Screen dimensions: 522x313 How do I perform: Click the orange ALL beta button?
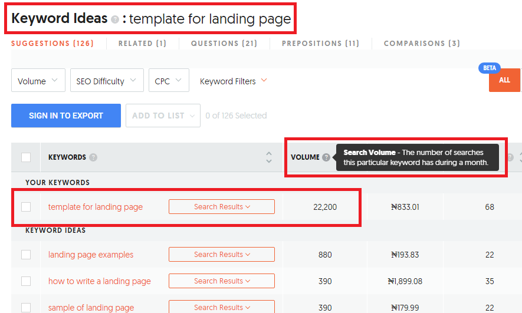coord(504,80)
